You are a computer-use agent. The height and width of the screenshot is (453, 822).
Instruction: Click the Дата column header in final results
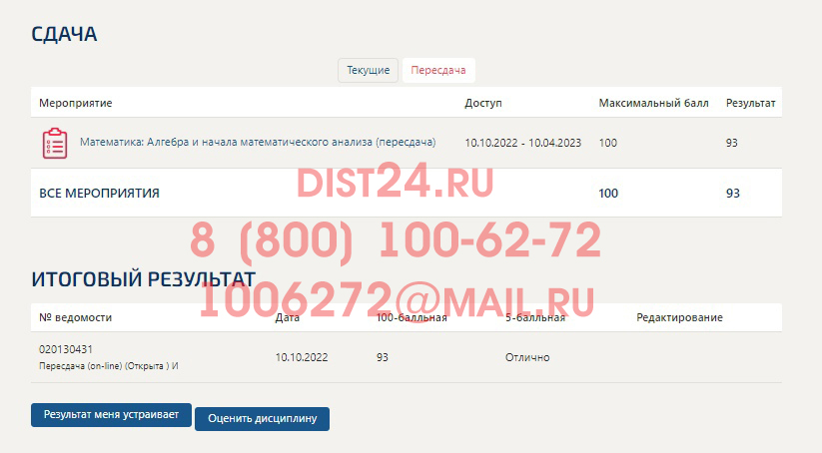click(x=287, y=317)
